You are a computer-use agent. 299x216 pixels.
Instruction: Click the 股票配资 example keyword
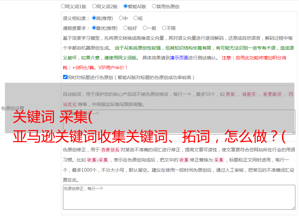tap(272, 94)
